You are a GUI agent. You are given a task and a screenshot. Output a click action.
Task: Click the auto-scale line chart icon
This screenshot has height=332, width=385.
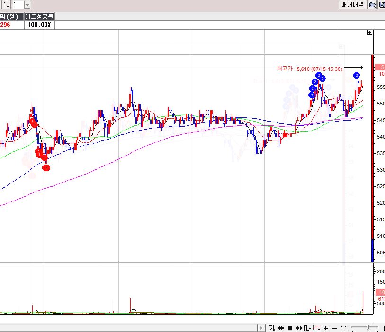click(317, 328)
